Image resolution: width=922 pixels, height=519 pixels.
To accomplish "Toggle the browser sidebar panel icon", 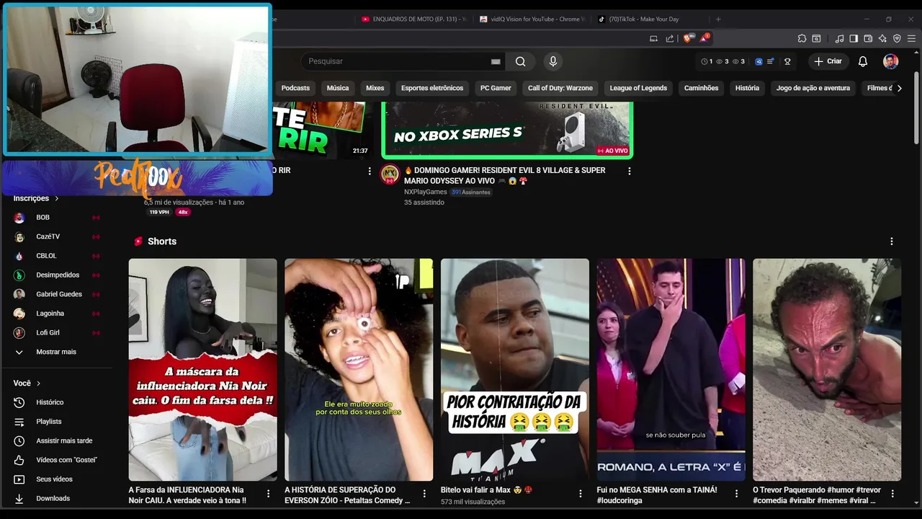I will [854, 38].
